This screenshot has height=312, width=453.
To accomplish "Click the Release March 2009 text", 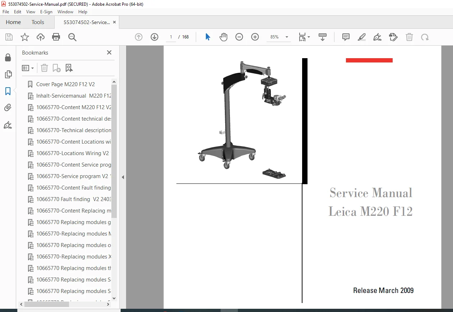I will pyautogui.click(x=383, y=290).
